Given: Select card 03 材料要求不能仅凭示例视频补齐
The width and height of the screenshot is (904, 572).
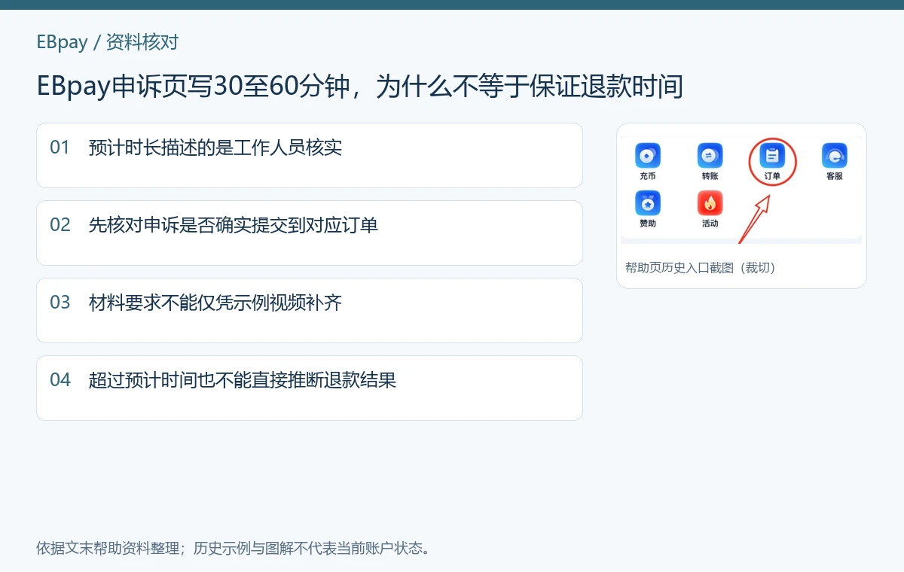Looking at the screenshot, I should (310, 310).
